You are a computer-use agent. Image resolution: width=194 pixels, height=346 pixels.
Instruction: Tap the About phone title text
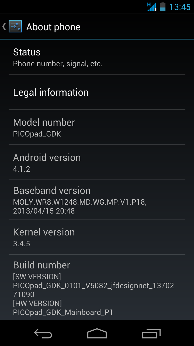(x=53, y=27)
